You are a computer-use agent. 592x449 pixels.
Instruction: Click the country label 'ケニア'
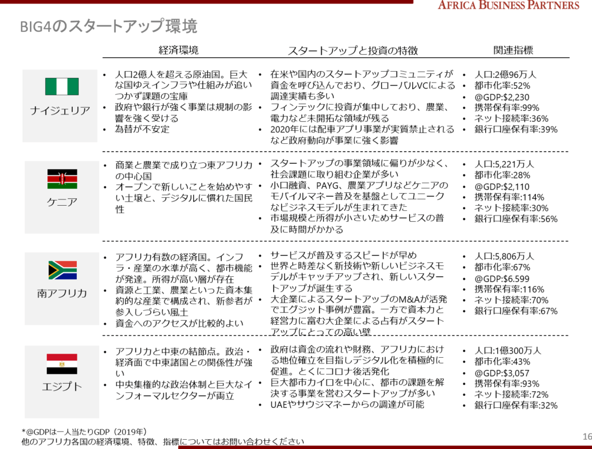pos(62,202)
